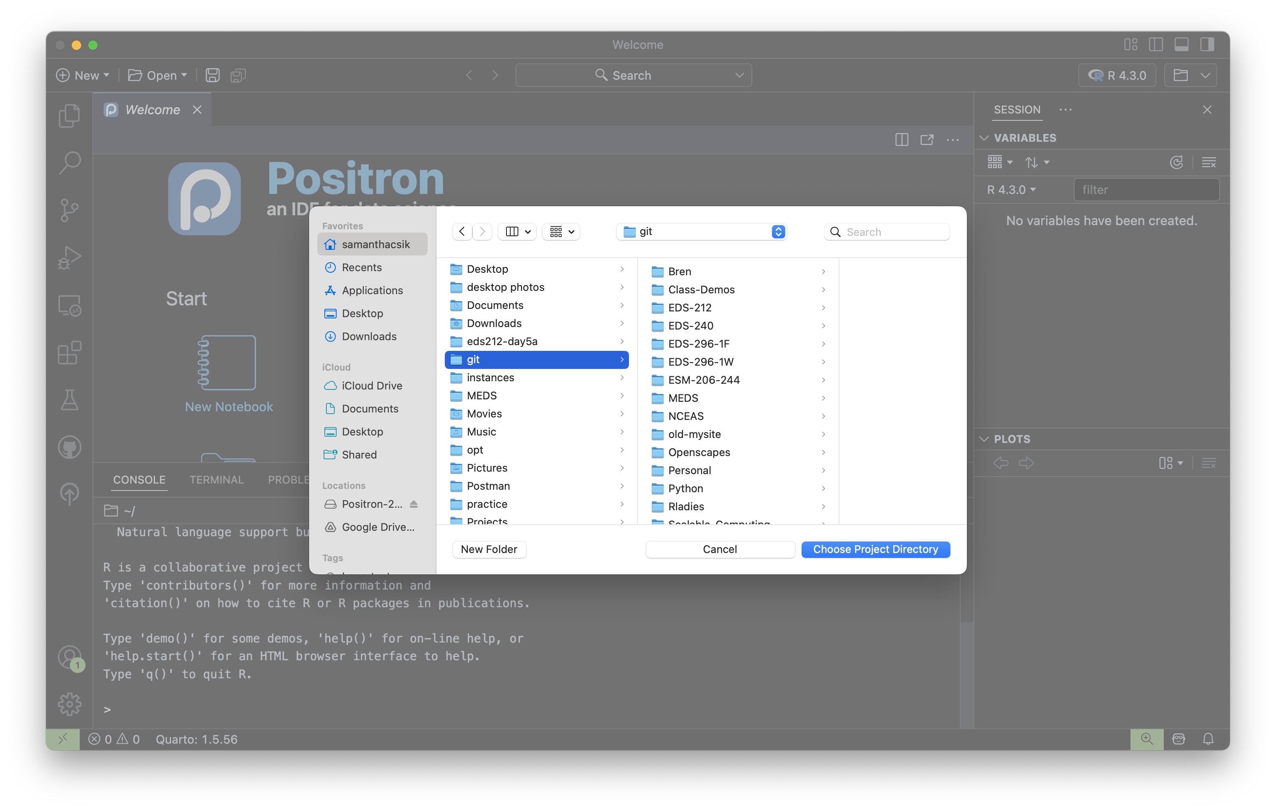1276x811 pixels.
Task: Open Run and Debug view
Action: [69, 258]
